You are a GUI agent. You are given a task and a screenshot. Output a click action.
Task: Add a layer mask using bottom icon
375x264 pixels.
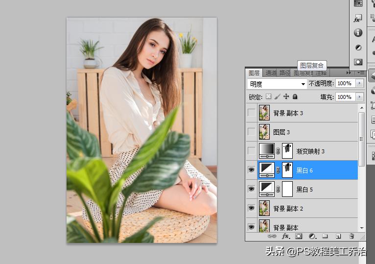[x=299, y=236]
